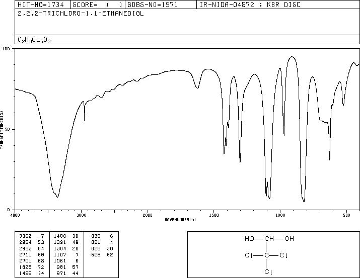Click the 3000 wavenumber axis label

(82, 215)
